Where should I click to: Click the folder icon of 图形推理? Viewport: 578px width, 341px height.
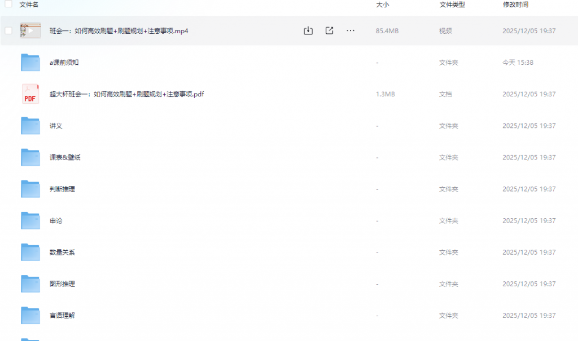pos(30,284)
